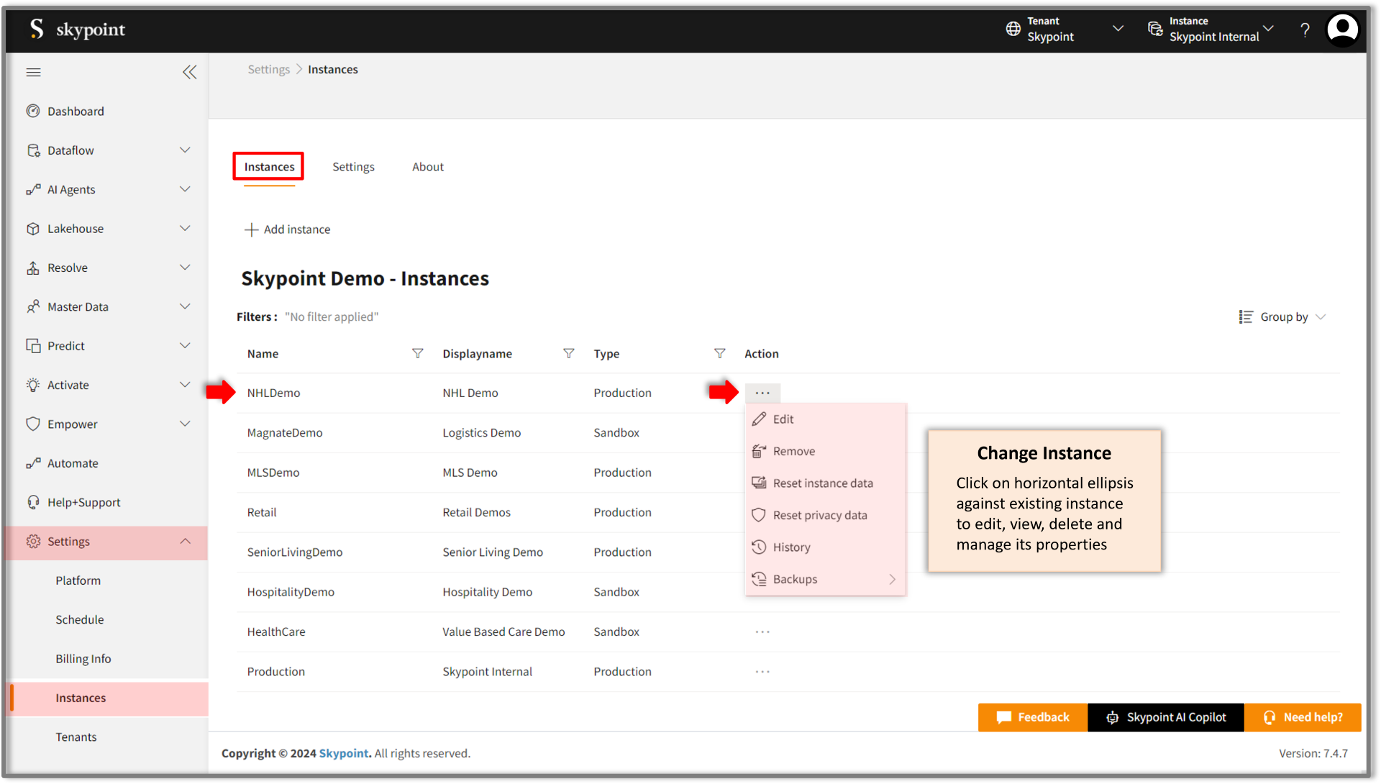Expand the Lakehouse sidebar section

(x=184, y=229)
